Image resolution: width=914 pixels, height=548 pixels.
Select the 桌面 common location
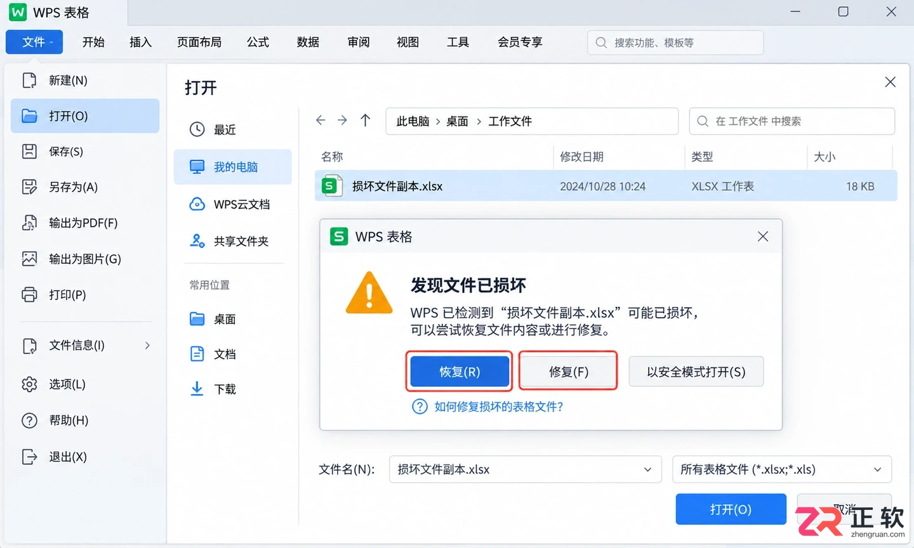[225, 319]
